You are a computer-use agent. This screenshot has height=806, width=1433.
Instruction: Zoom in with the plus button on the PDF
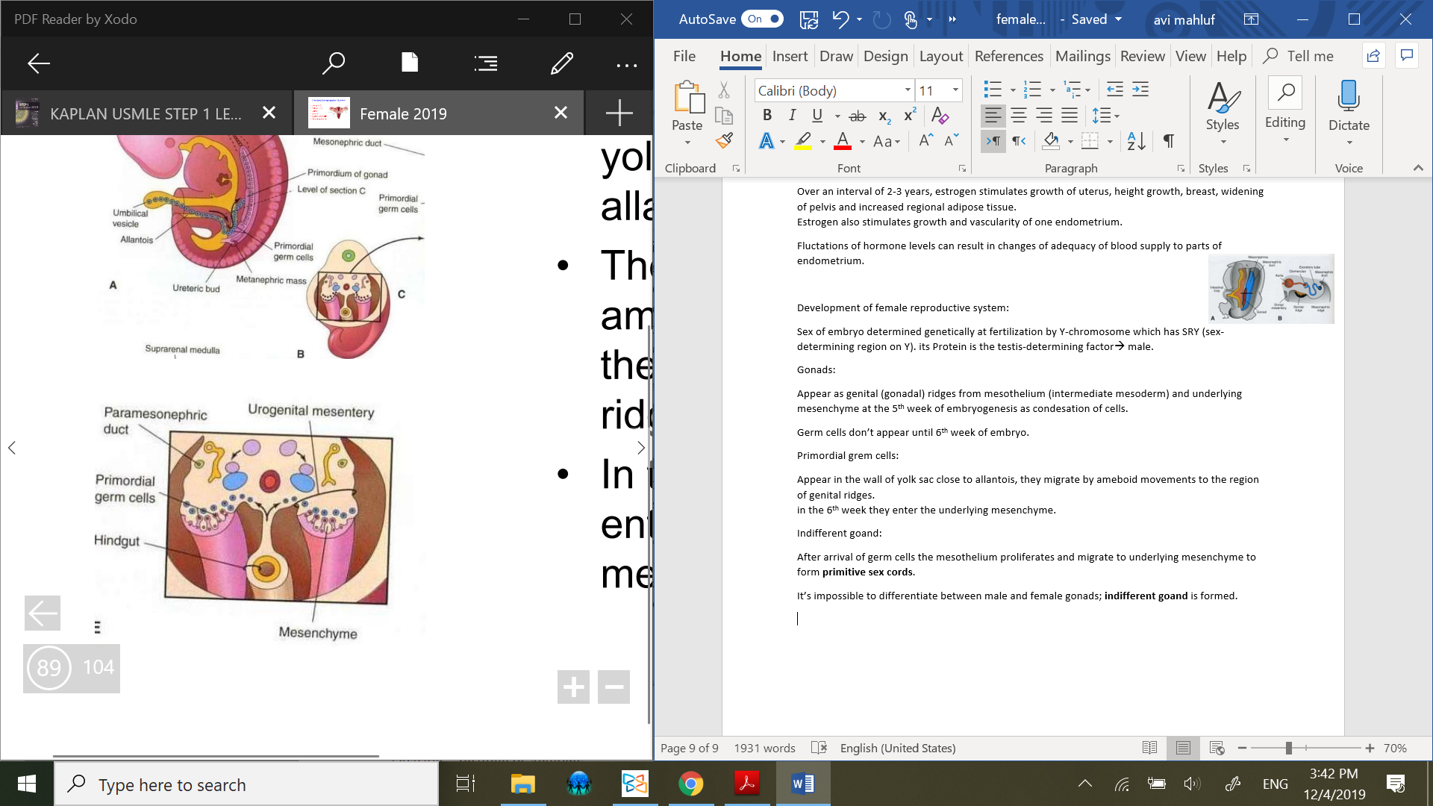(x=573, y=687)
